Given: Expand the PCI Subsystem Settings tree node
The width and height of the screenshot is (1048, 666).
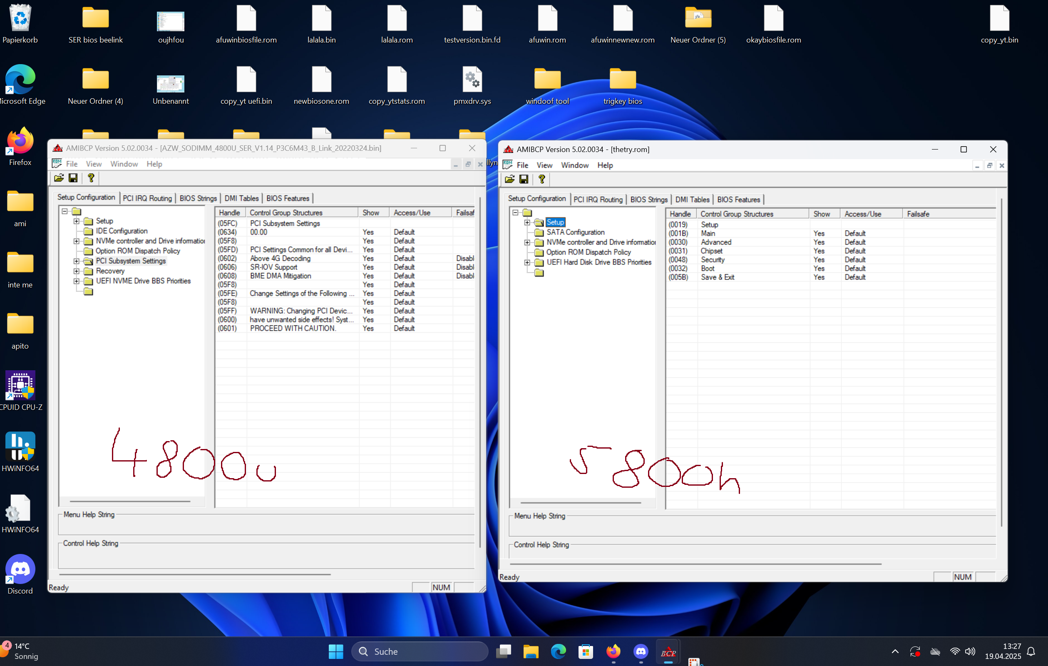Looking at the screenshot, I should point(77,261).
